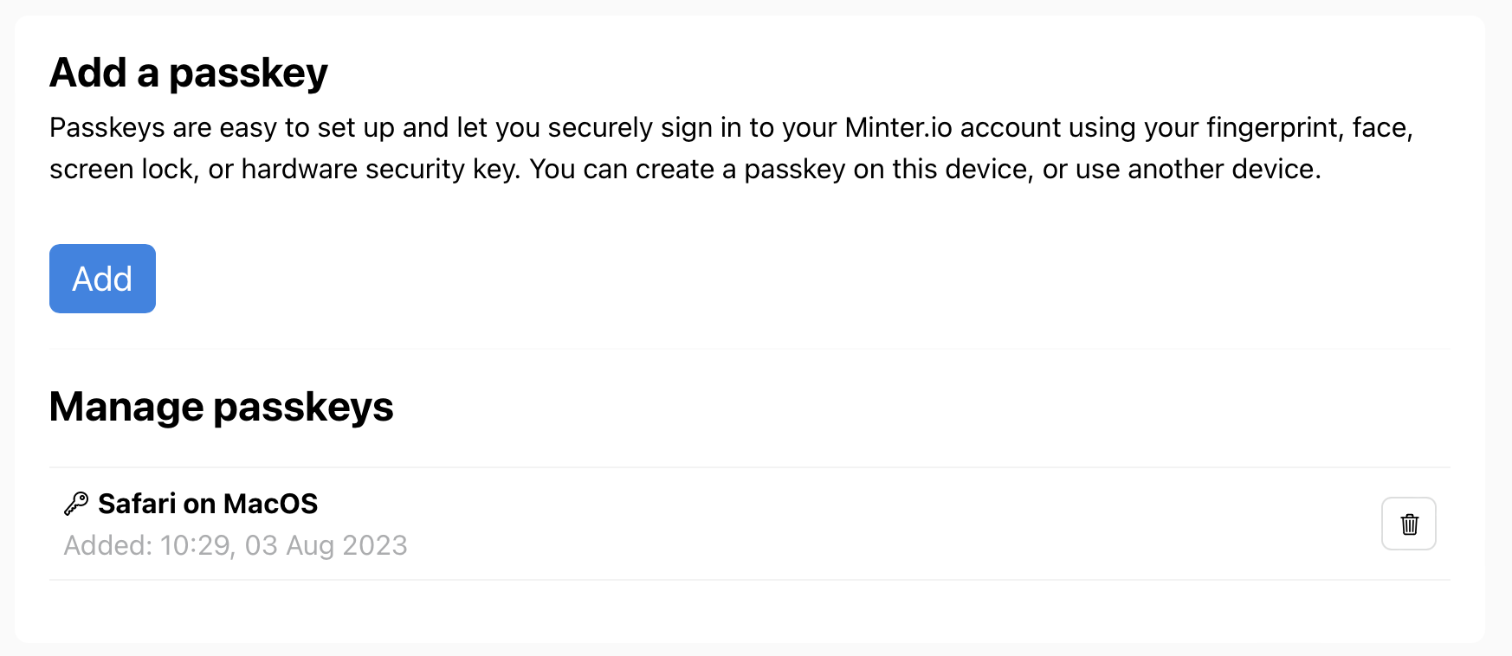The width and height of the screenshot is (1512, 656).
Task: Click the Add a passkey heading
Action: tap(189, 73)
